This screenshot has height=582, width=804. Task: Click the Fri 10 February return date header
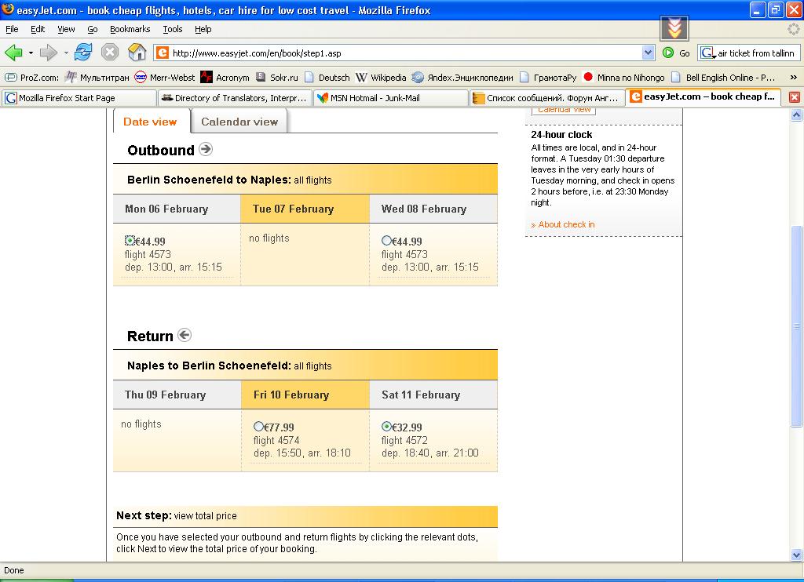[x=305, y=395]
